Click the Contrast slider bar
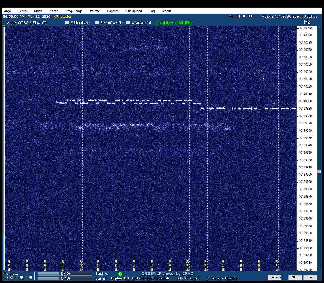The height and width of the screenshot is (283, 324). (x=65, y=278)
